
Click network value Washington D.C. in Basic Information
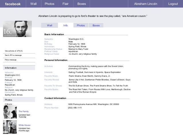[76, 39]
